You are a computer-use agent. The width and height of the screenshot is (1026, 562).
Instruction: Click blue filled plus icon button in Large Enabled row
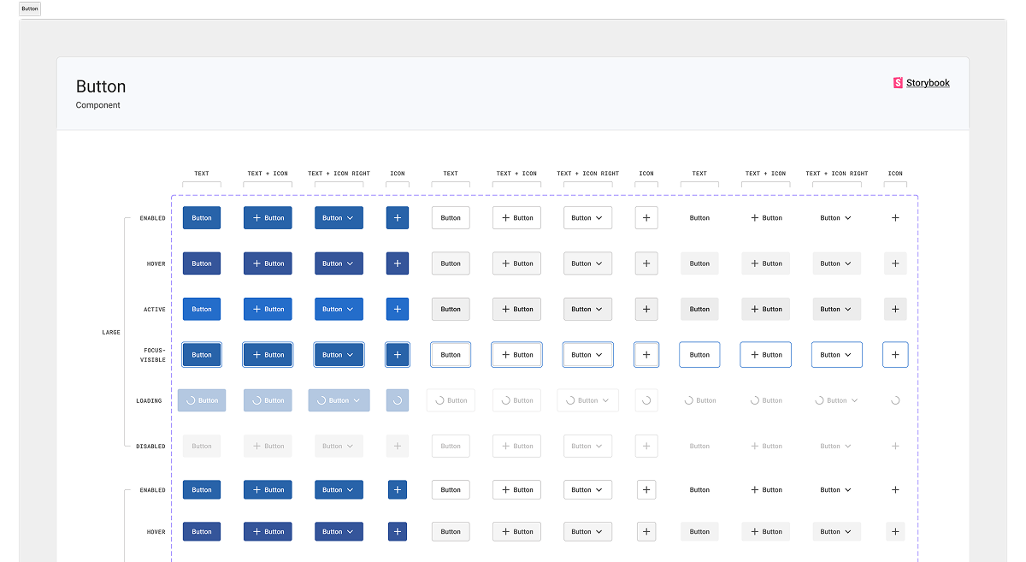click(398, 218)
